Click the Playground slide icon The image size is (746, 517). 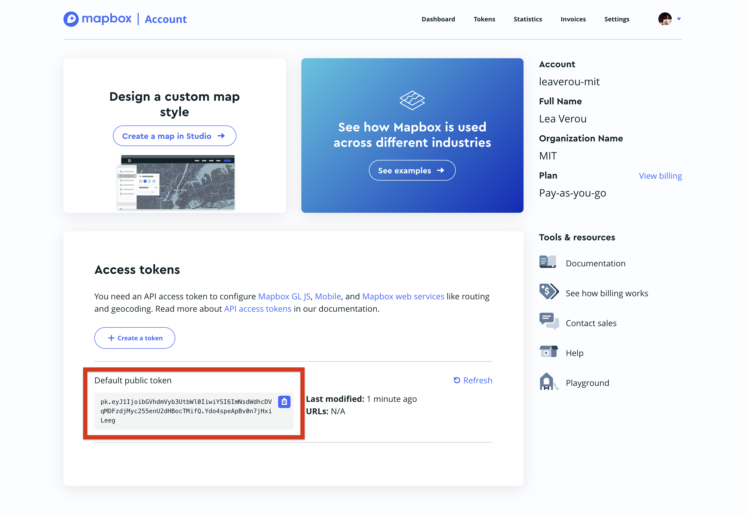click(x=548, y=381)
